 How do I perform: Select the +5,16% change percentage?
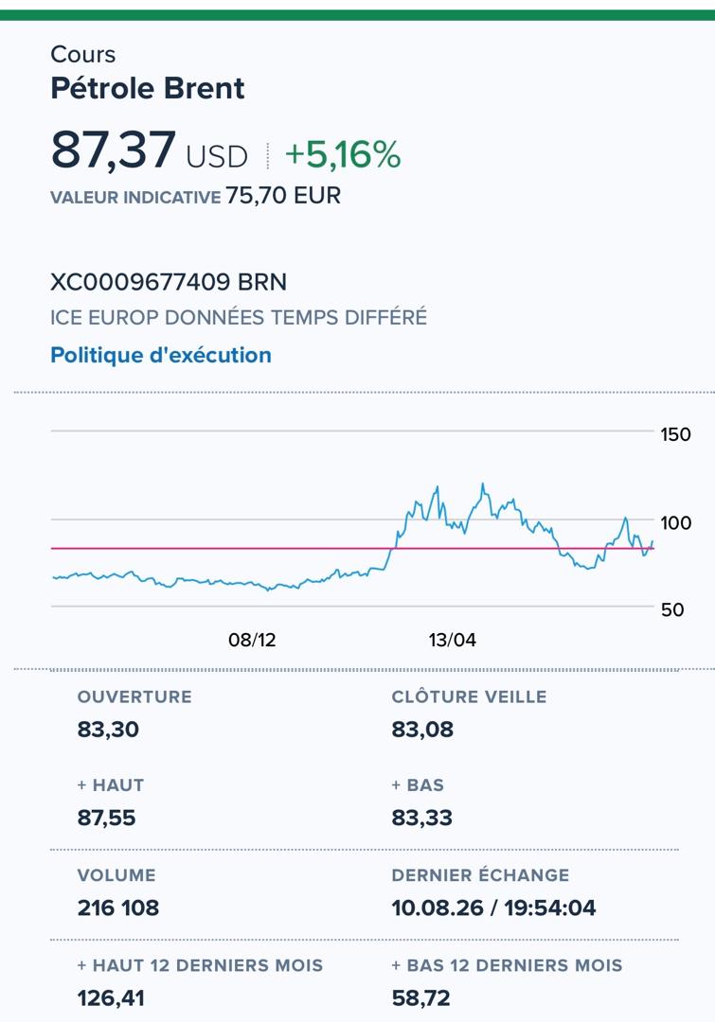(343, 154)
